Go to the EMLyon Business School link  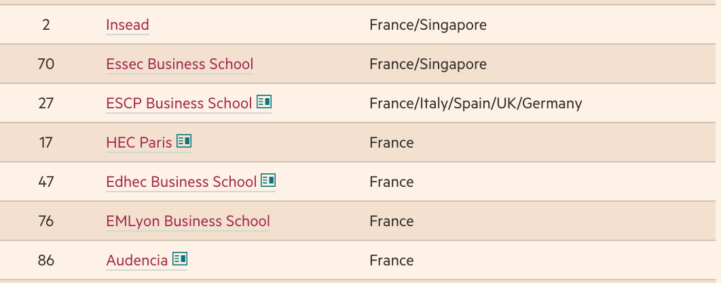coord(187,221)
